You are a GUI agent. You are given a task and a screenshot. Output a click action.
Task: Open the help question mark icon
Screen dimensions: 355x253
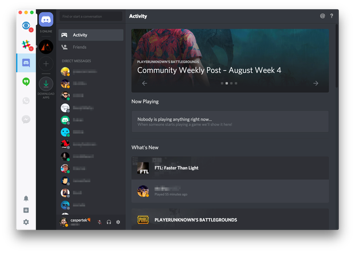click(x=332, y=16)
